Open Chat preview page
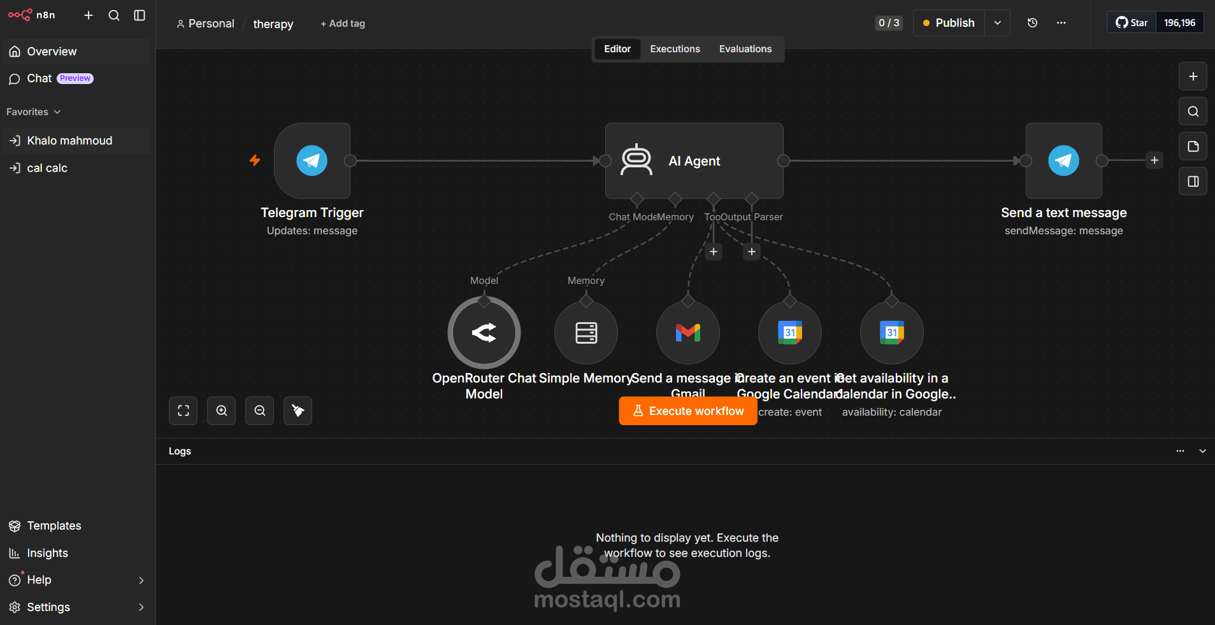Screen dimensions: 1215x625 [76, 78]
